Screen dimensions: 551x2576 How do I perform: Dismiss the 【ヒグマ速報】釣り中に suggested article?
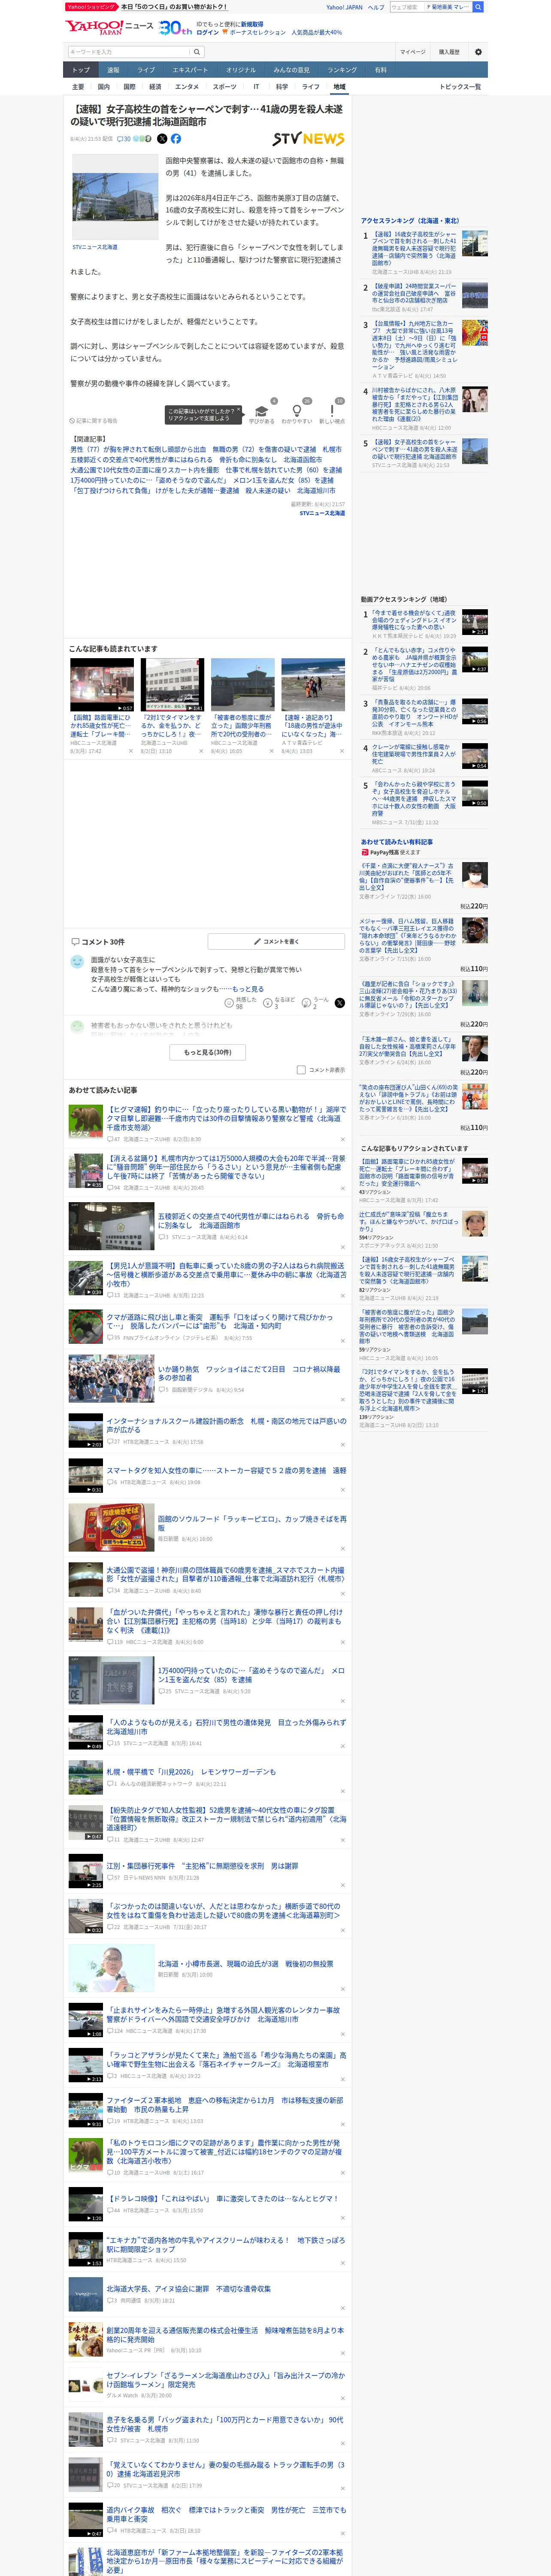tap(342, 1140)
